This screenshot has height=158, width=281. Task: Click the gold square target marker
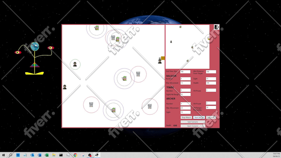[x=163, y=58]
